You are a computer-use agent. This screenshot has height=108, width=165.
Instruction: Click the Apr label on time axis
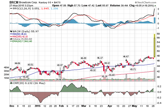point(110,106)
